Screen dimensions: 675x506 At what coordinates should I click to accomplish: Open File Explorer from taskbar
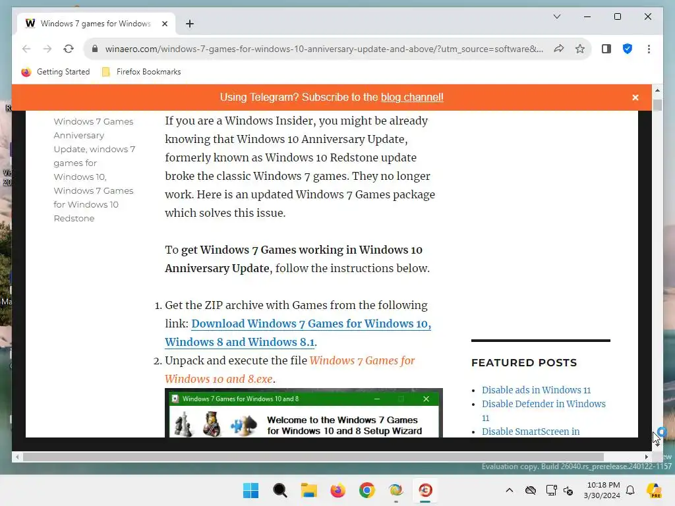pos(308,490)
